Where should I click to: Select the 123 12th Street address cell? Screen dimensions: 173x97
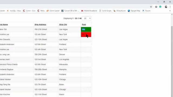click(x=46, y=40)
